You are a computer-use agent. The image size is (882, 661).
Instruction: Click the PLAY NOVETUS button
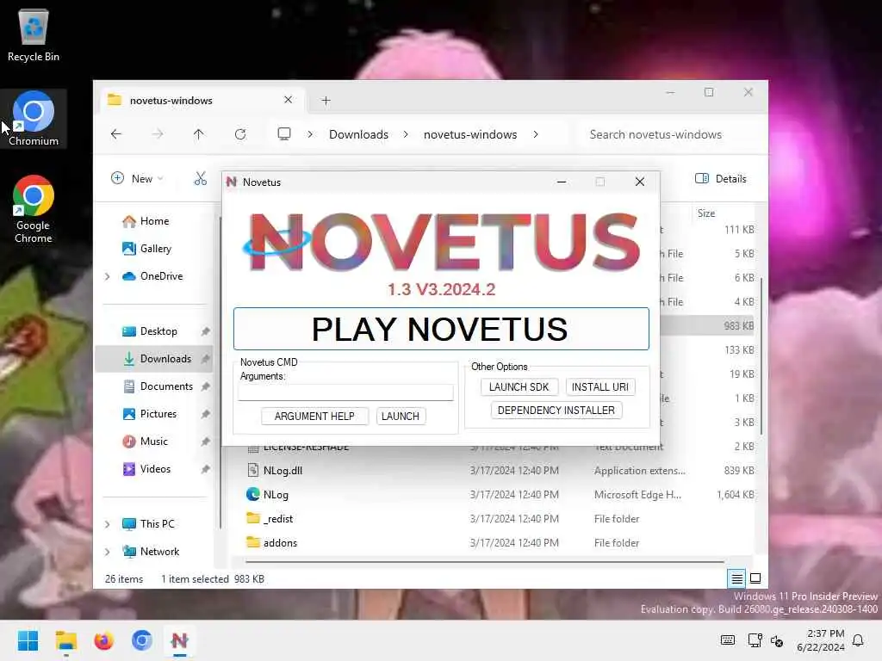click(441, 329)
